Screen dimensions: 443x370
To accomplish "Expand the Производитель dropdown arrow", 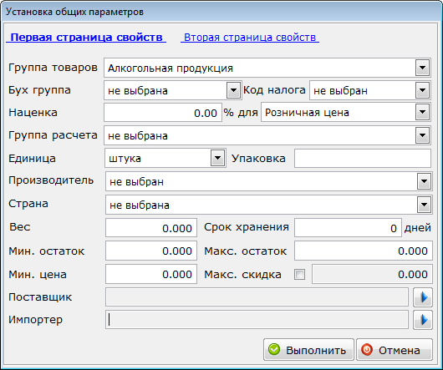I will coord(424,181).
